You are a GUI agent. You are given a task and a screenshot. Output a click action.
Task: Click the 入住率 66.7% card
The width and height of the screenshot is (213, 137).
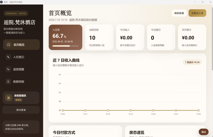pos(65,37)
